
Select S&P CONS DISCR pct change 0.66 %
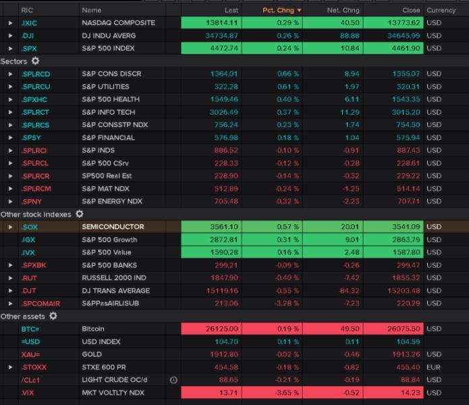[287, 74]
